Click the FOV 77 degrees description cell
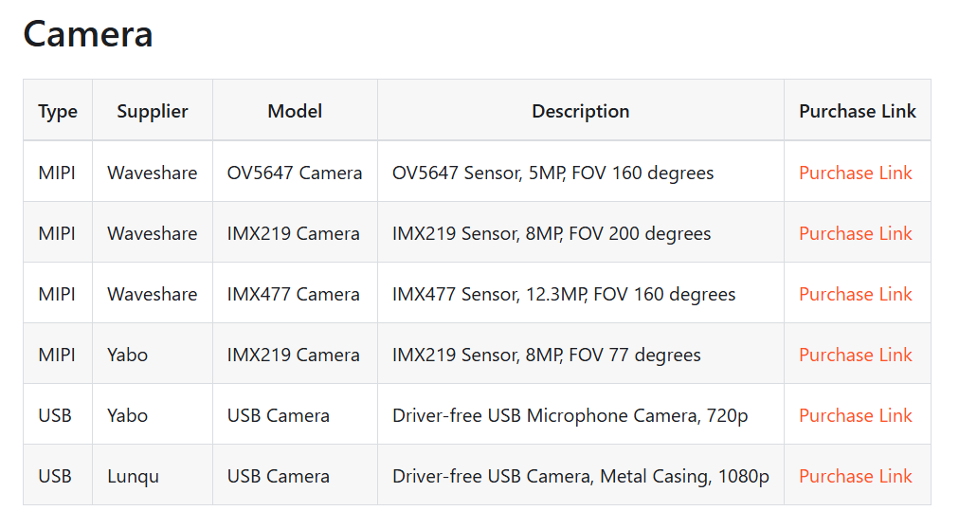959x529 pixels. coord(547,355)
